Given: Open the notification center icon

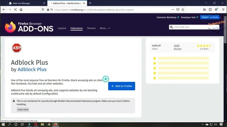Looking at the screenshot, I should click(221, 125).
